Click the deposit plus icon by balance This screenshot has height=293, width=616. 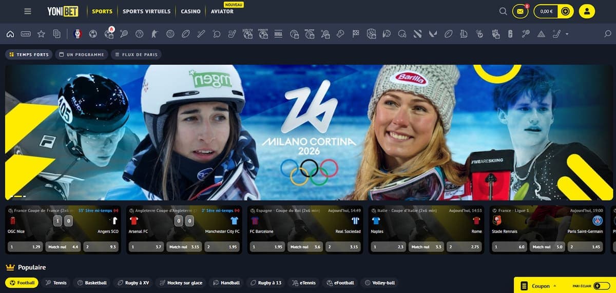pos(565,11)
